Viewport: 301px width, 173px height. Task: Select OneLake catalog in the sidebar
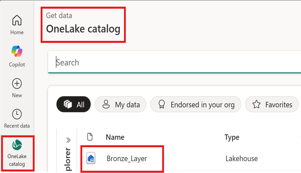pos(17,153)
